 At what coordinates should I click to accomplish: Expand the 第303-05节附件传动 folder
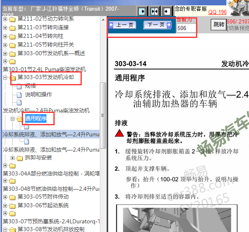point(5,197)
